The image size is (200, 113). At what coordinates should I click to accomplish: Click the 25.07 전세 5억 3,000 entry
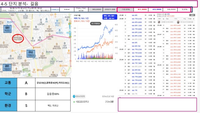(x=176, y=35)
